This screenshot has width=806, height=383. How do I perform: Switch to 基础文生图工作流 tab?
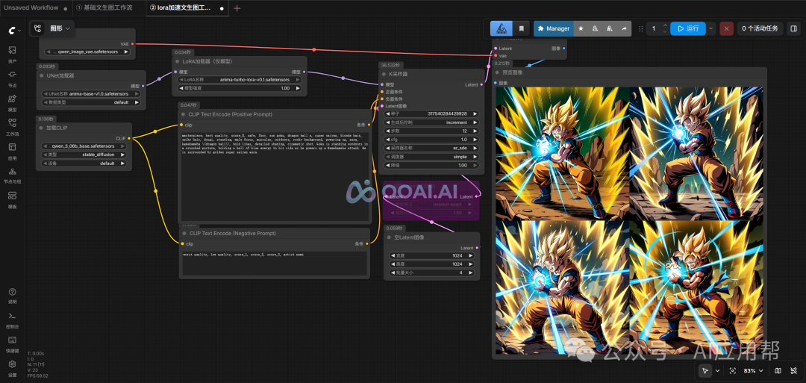click(104, 8)
